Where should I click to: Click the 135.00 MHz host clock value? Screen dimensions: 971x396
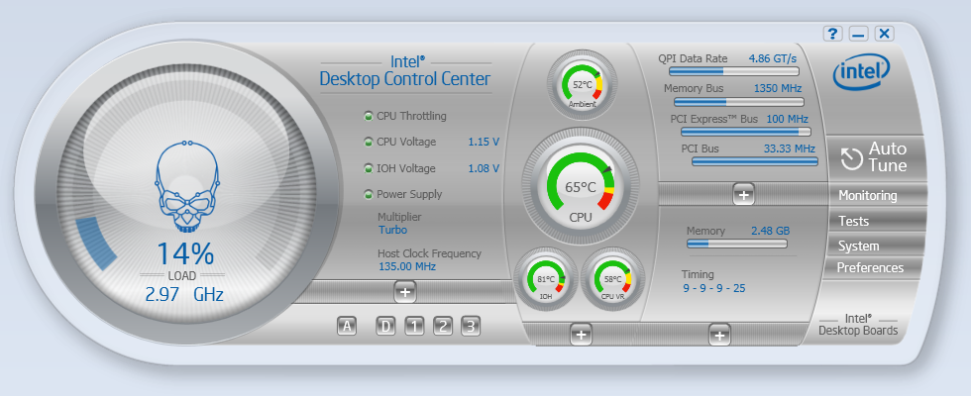pos(407,266)
